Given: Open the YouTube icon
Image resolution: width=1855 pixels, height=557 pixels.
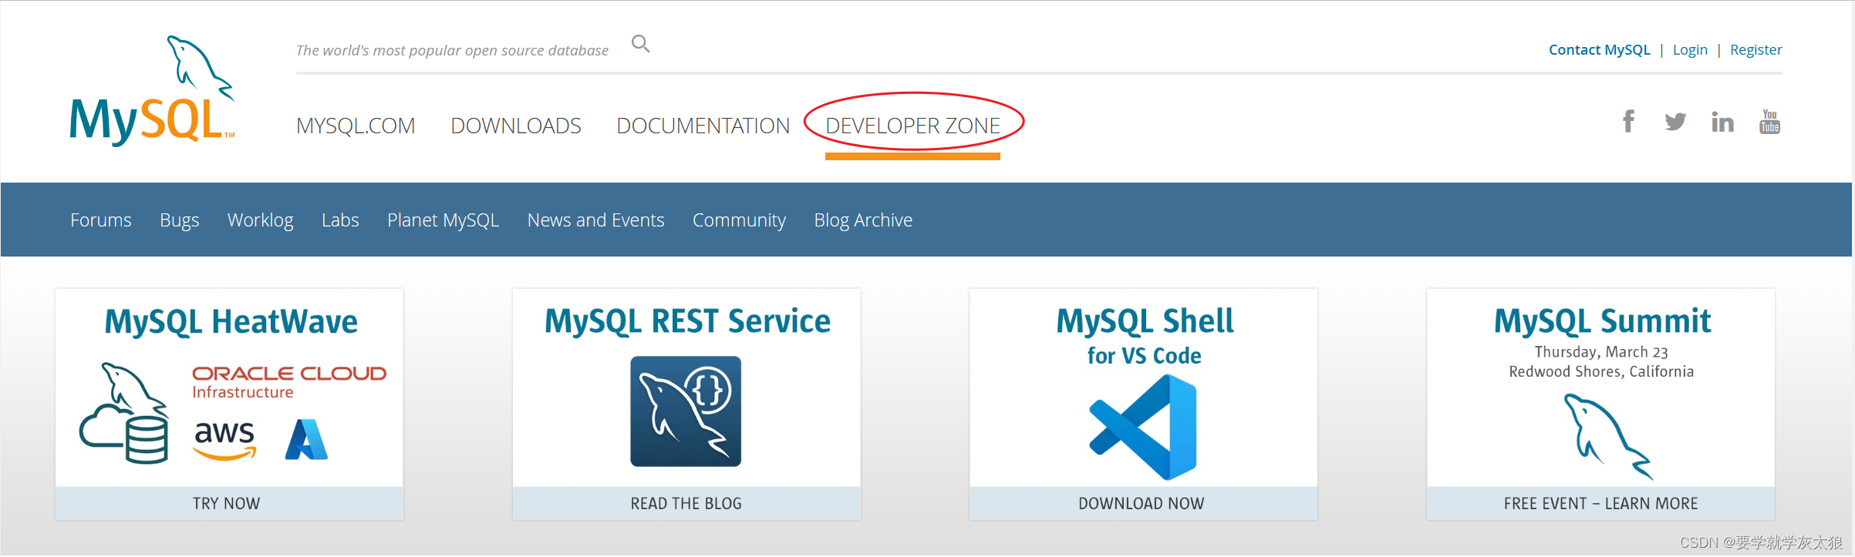Looking at the screenshot, I should (x=1769, y=122).
